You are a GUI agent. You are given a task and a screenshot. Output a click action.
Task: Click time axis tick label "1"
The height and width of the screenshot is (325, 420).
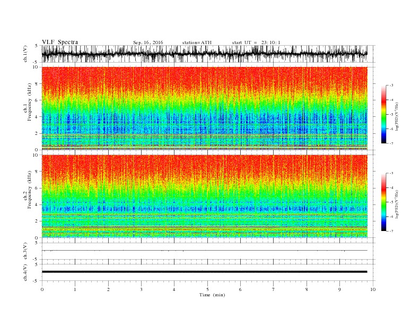click(x=75, y=289)
